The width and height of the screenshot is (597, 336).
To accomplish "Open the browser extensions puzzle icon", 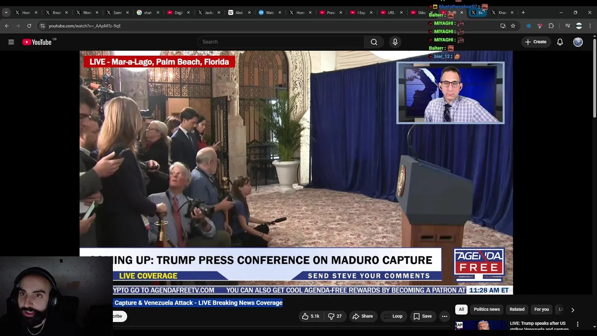I will click(x=551, y=26).
